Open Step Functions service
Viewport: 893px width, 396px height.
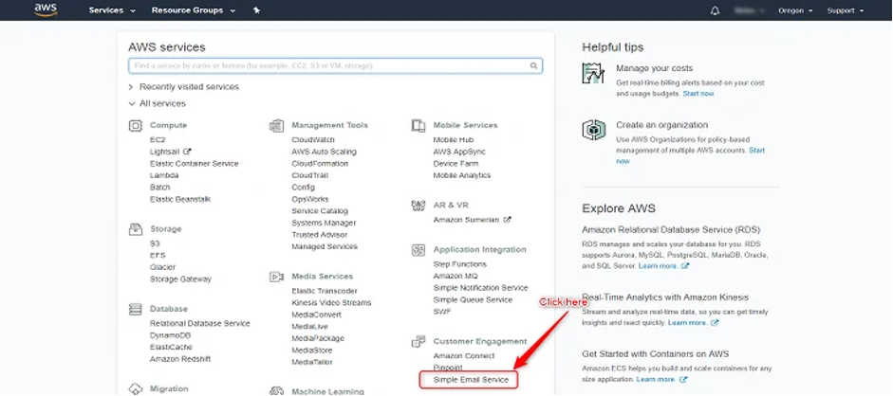pos(459,264)
